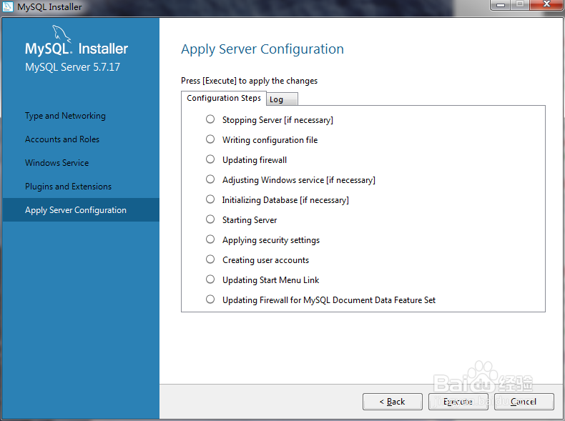Click the 'Starting Server' step text
Screen dimensions: 565x421
tap(250, 220)
